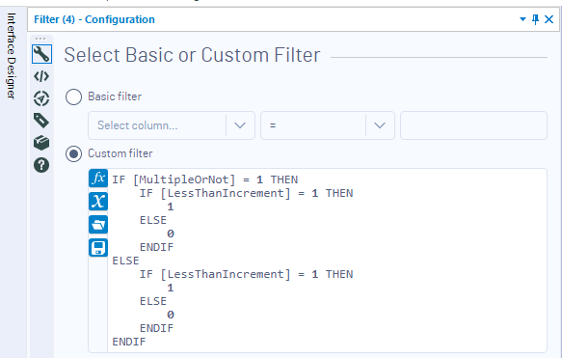Open the equals operator dropdown
The height and width of the screenshot is (358, 562).
tap(328, 125)
